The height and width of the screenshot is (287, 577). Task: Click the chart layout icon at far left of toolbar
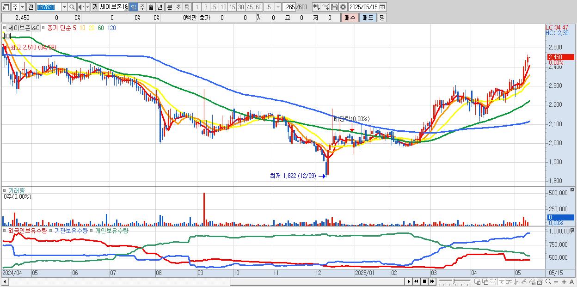tap(6, 7)
